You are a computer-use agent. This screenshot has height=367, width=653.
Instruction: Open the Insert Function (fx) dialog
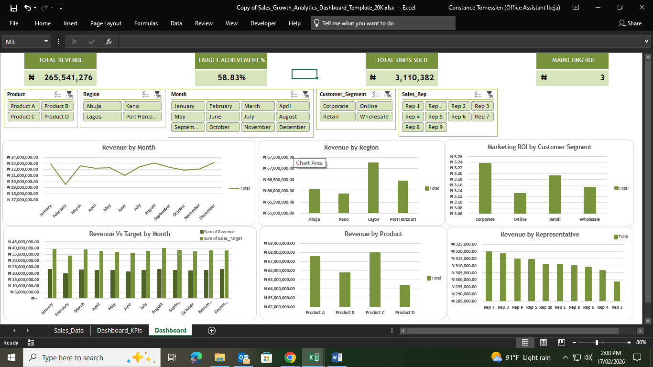tap(109, 41)
